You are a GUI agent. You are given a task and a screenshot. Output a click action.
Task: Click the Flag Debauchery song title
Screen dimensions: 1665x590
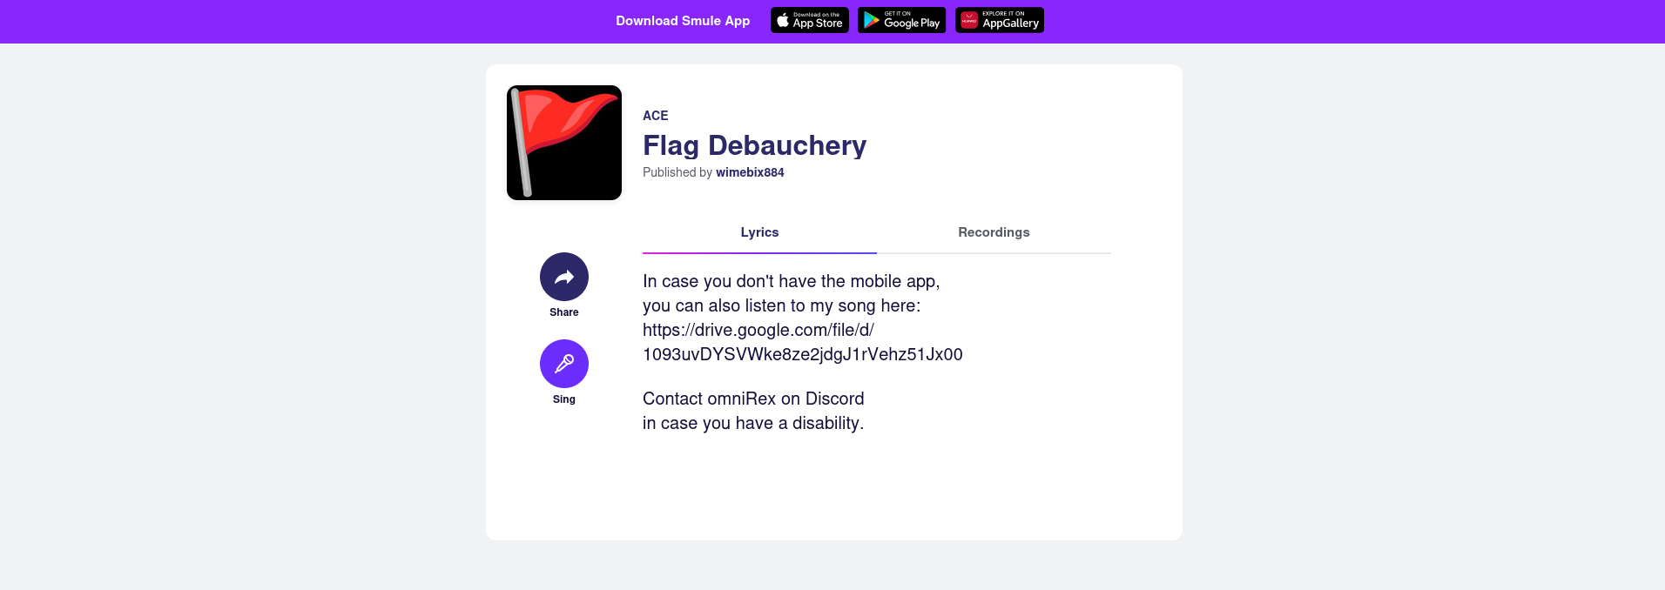(754, 145)
